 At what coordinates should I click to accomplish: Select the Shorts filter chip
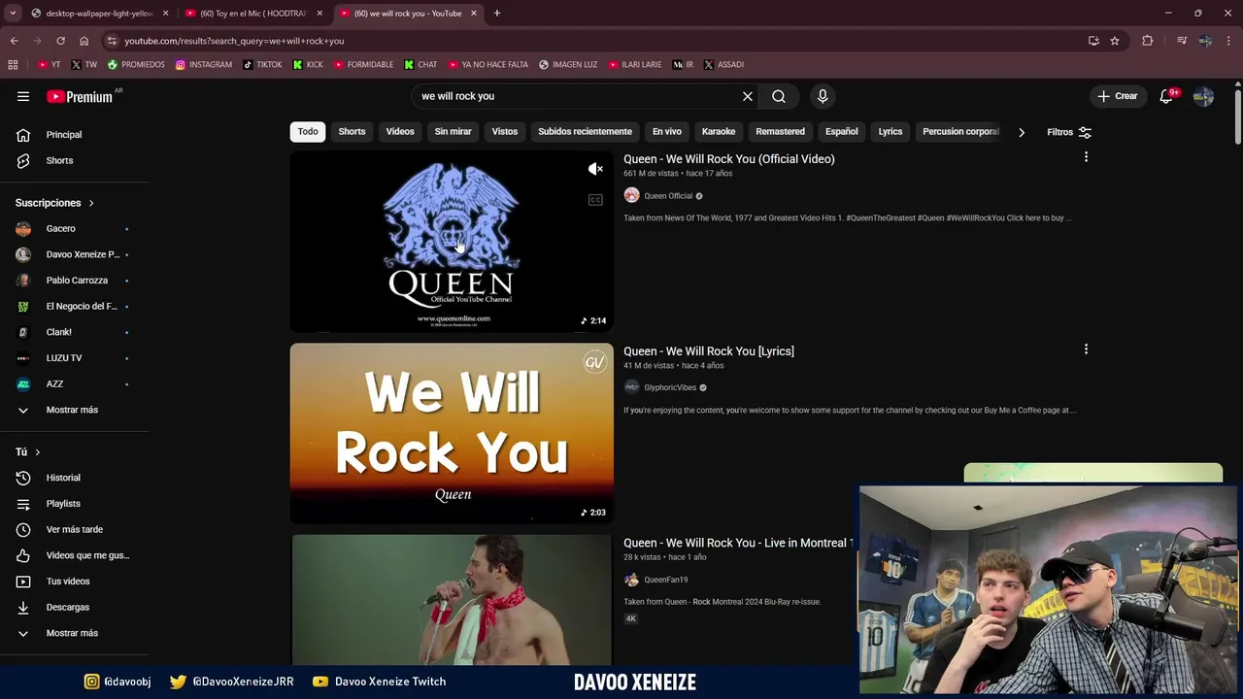coord(352,132)
